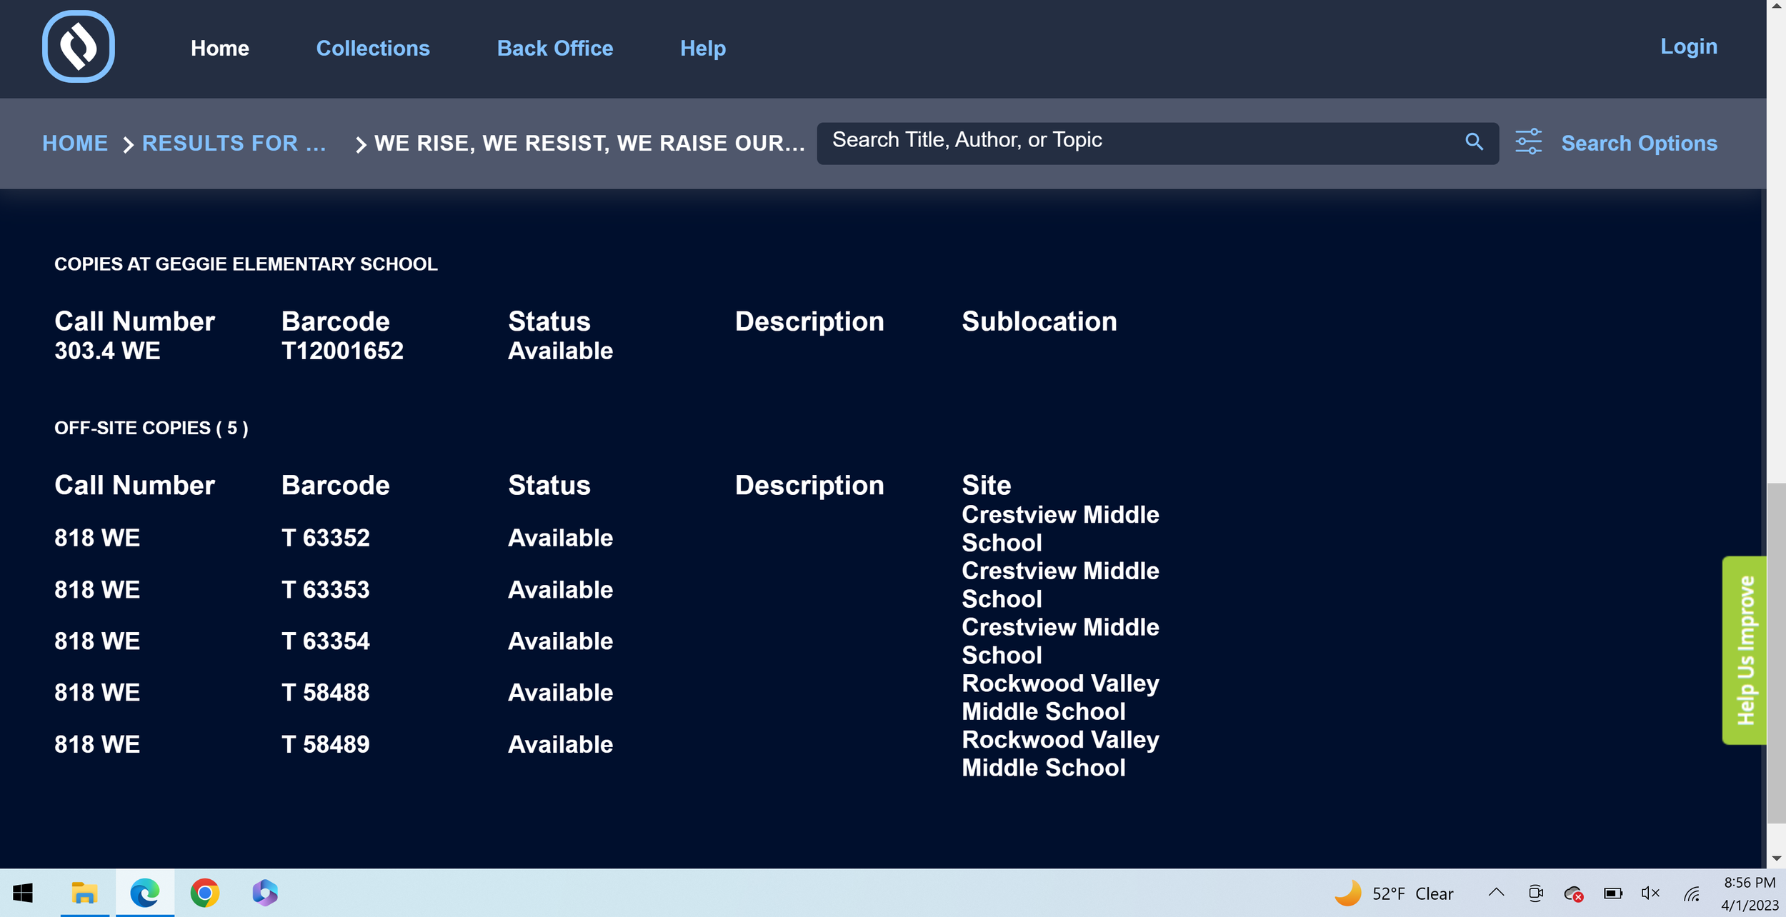1786x917 pixels.
Task: Click the Windows Start button
Action: tap(23, 893)
